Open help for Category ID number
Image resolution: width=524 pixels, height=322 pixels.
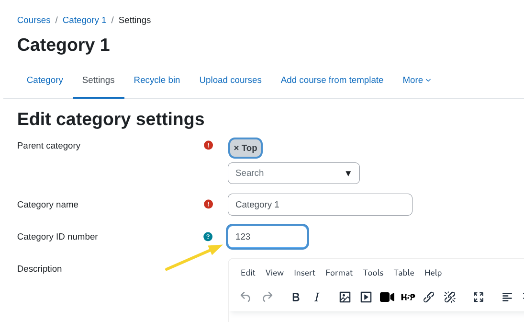tap(208, 237)
